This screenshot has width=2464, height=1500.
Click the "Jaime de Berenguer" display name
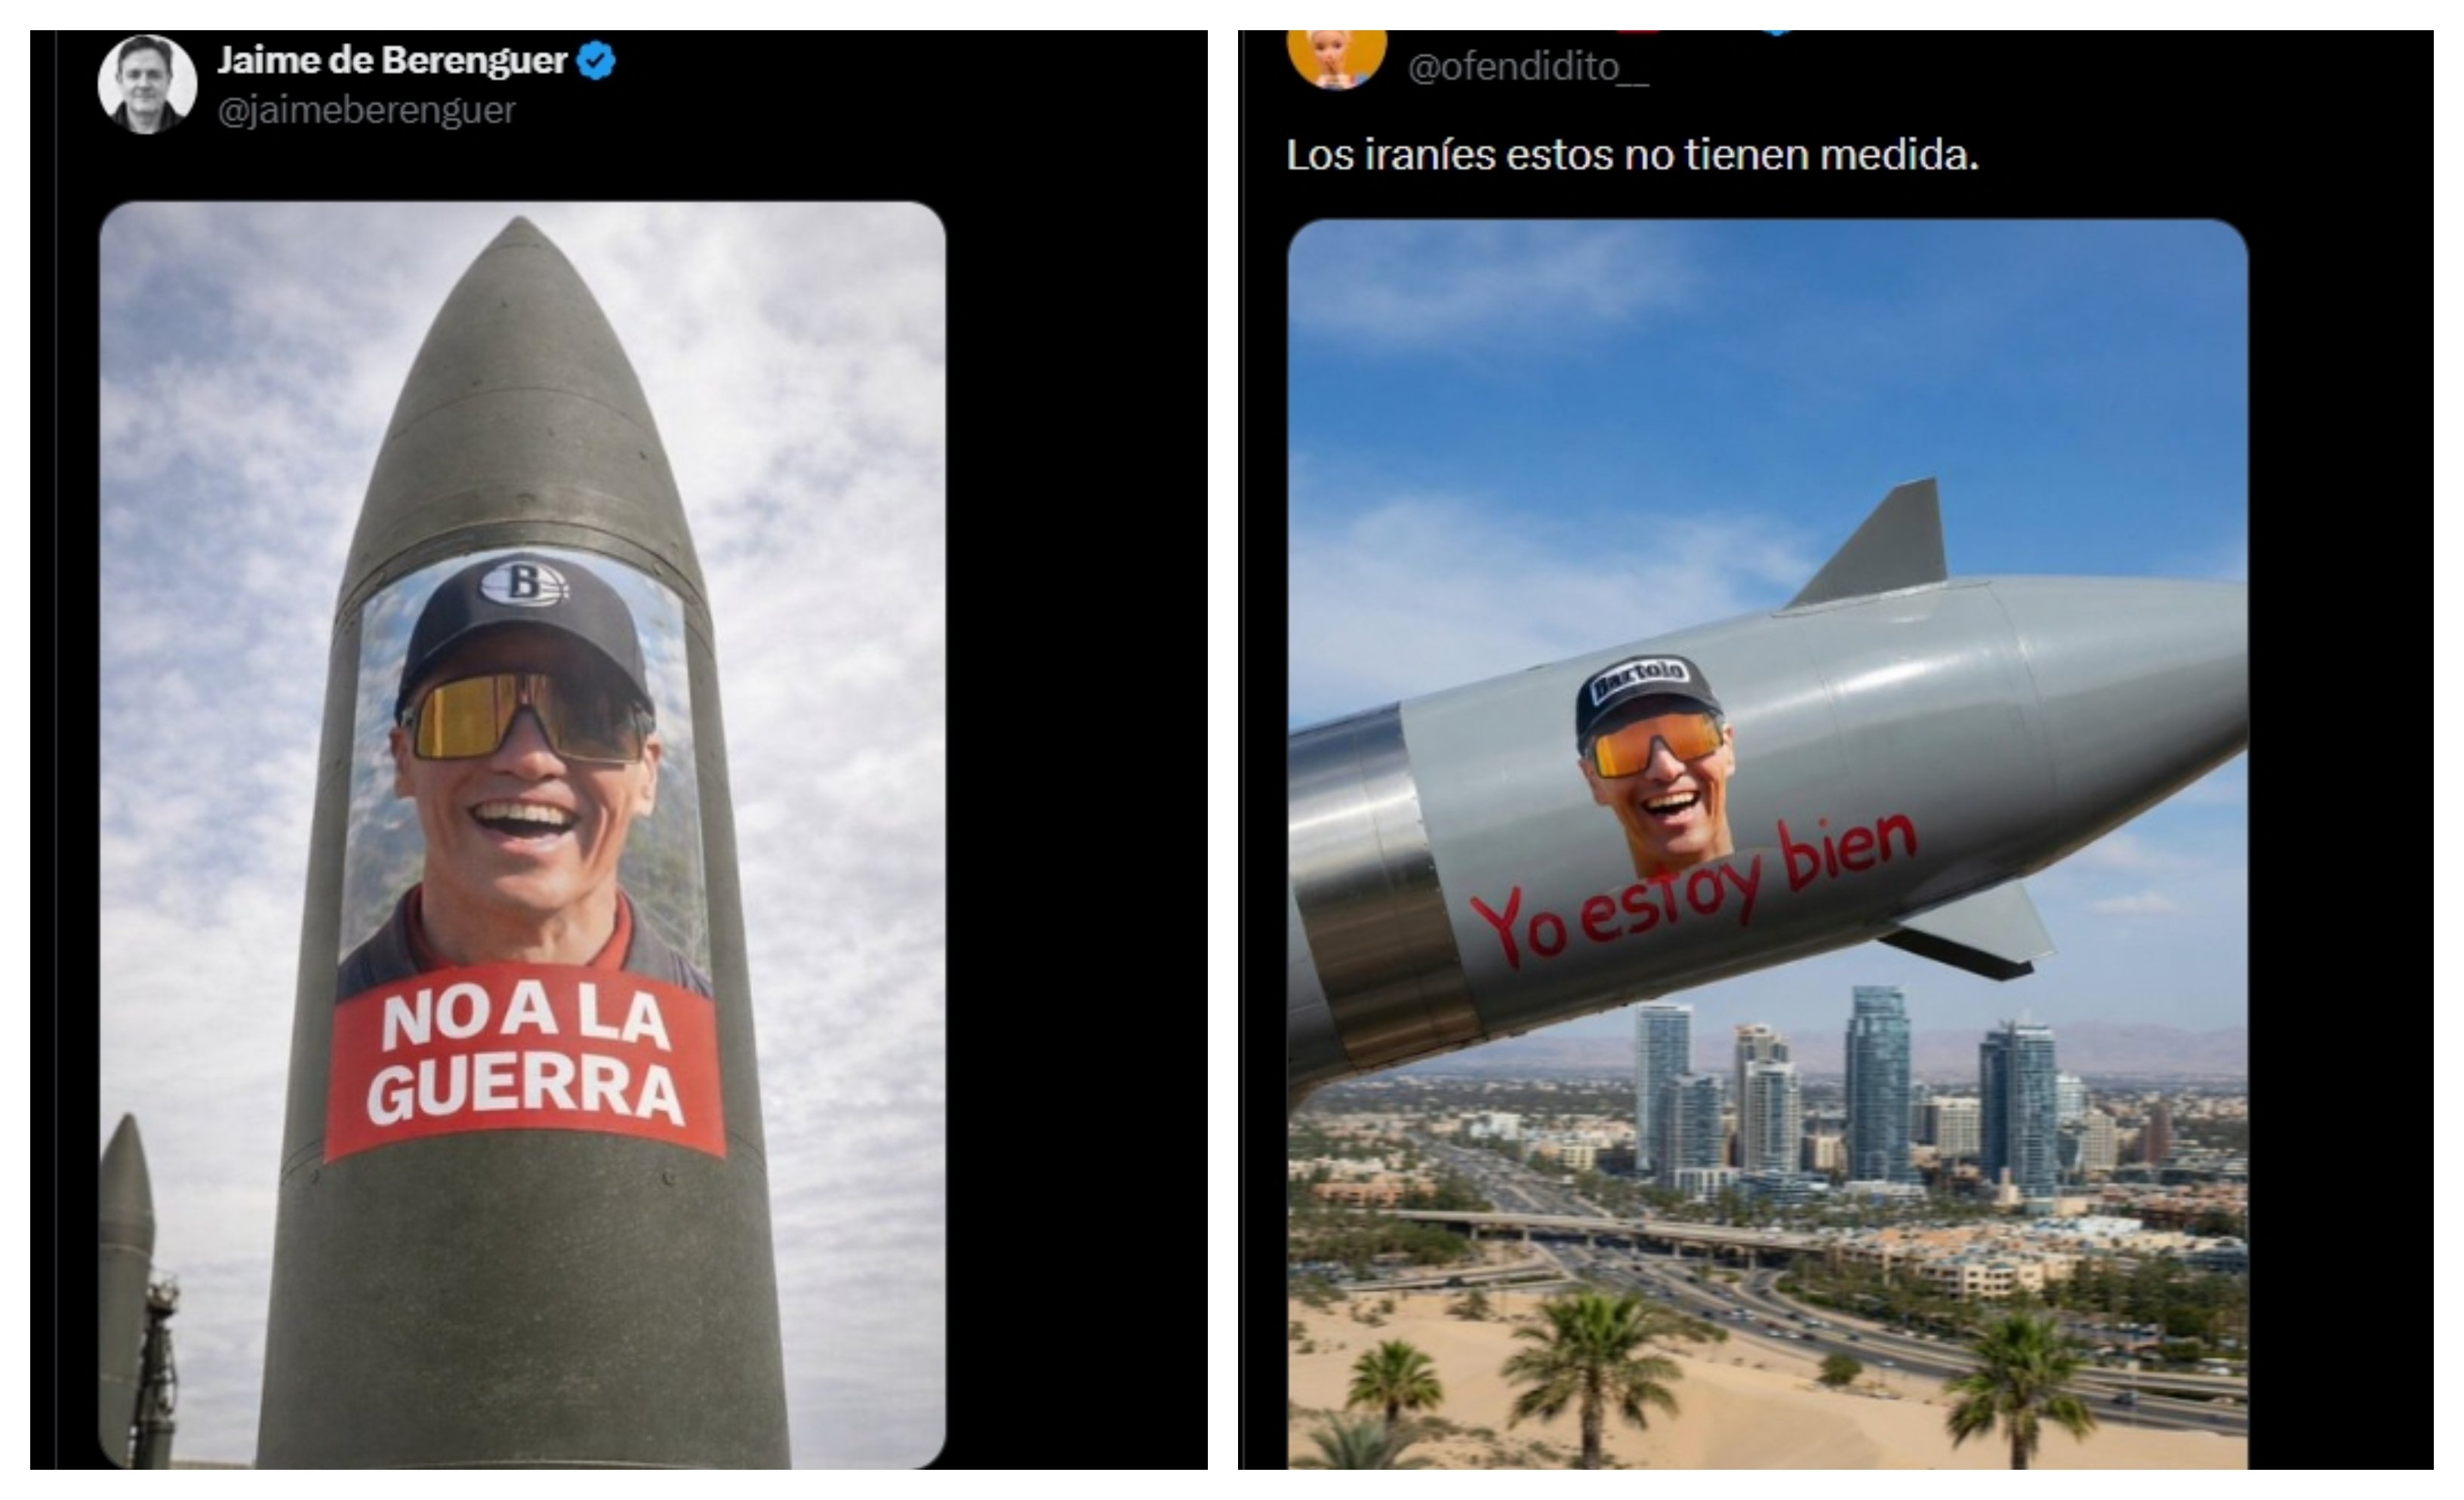pyautogui.click(x=392, y=60)
